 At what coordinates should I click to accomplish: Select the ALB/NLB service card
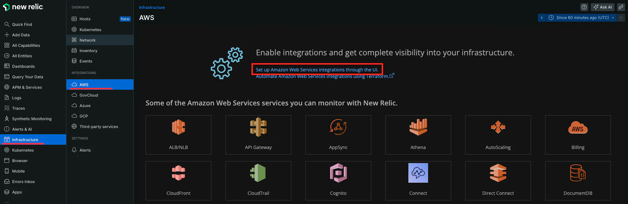[179, 135]
